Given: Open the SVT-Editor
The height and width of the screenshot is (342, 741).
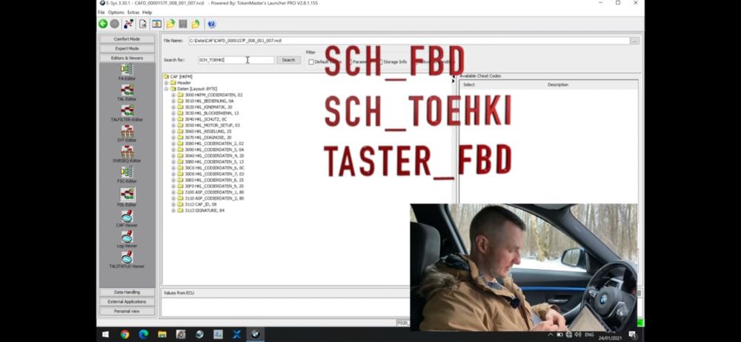Looking at the screenshot, I should 127,134.
